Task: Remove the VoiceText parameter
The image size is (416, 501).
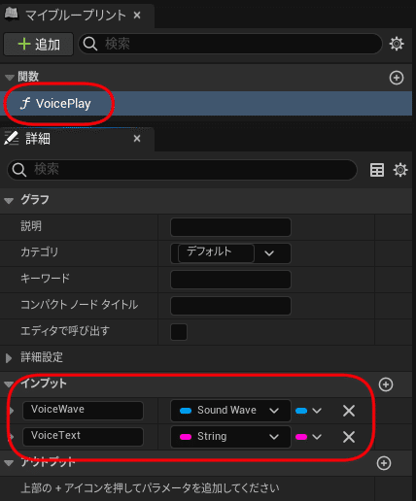Action: [x=349, y=437]
